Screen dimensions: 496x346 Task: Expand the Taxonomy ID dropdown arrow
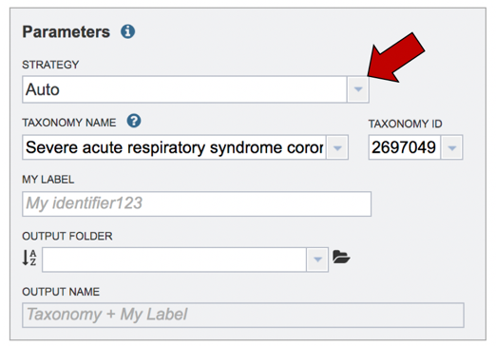click(x=452, y=147)
